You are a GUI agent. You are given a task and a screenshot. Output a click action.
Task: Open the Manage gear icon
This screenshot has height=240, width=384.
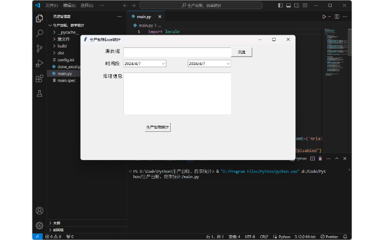pyautogui.click(x=39, y=226)
